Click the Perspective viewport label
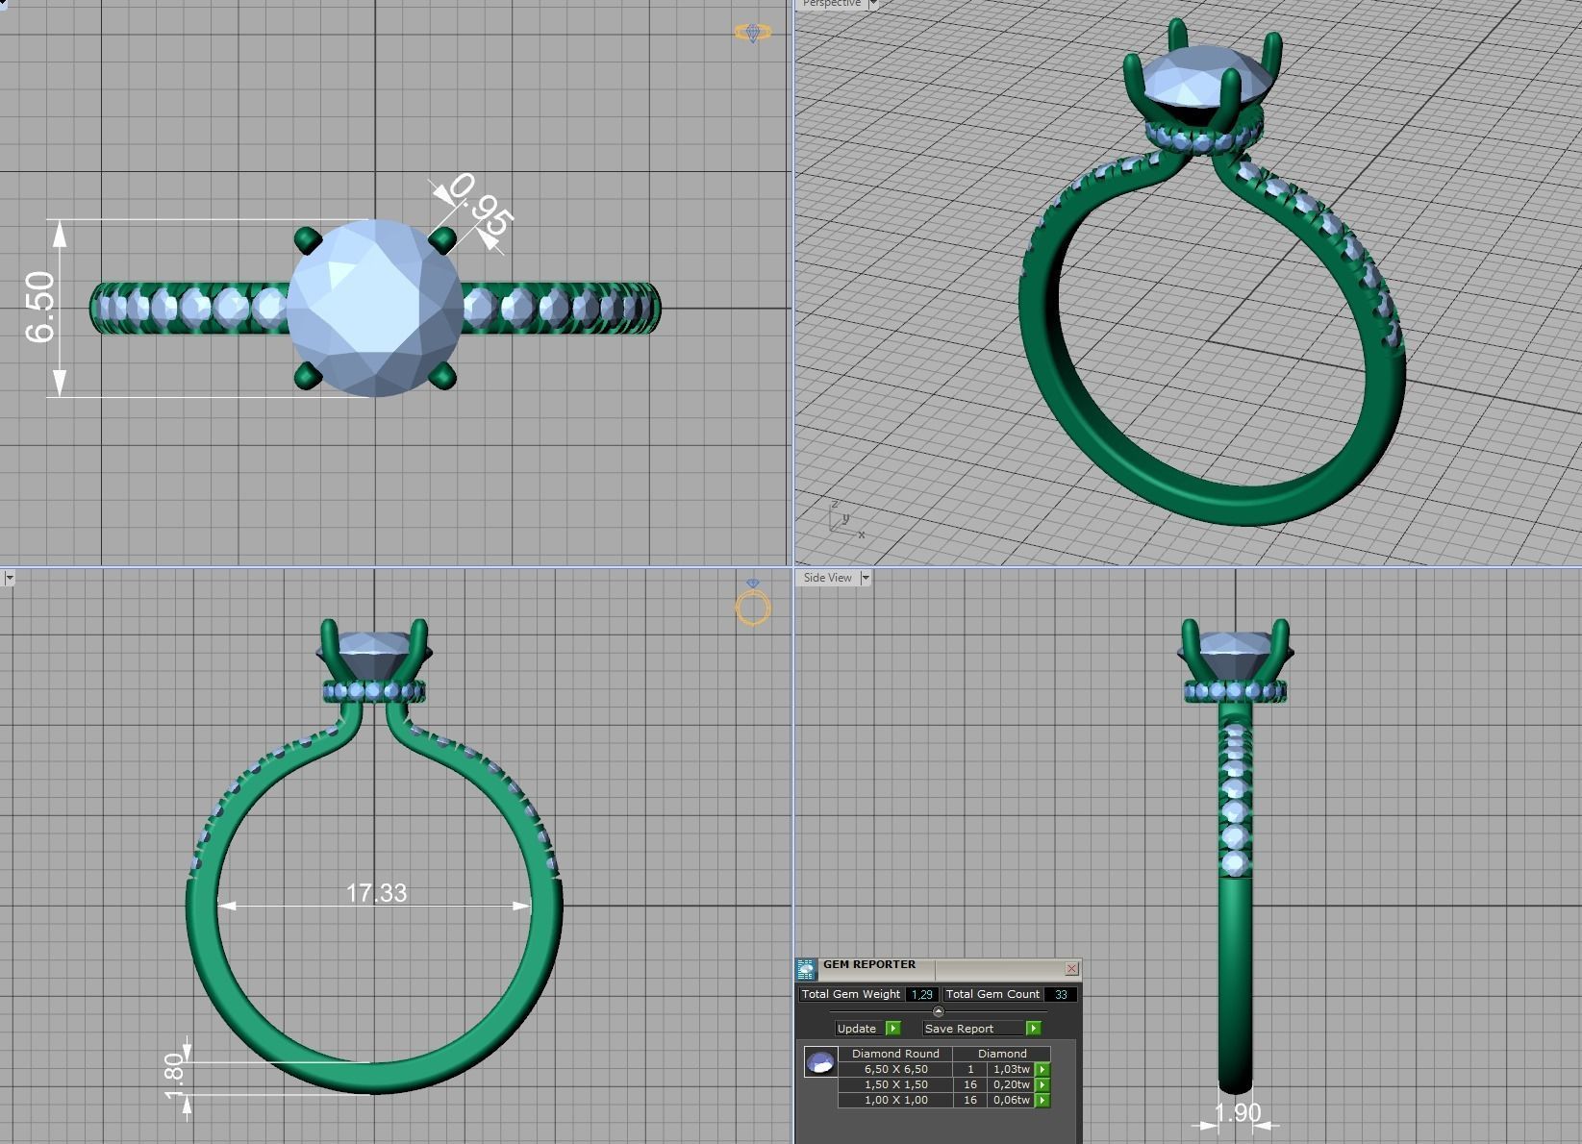 pos(832,4)
